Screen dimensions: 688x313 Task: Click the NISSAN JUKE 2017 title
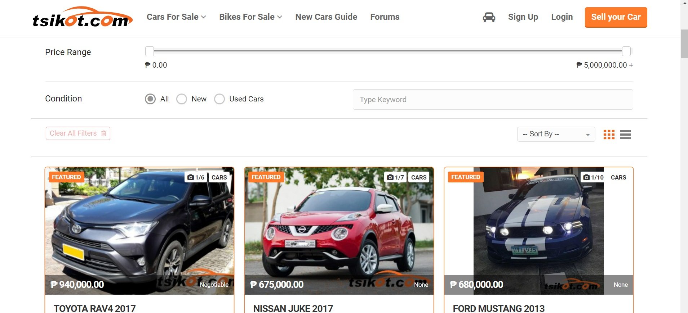click(293, 308)
